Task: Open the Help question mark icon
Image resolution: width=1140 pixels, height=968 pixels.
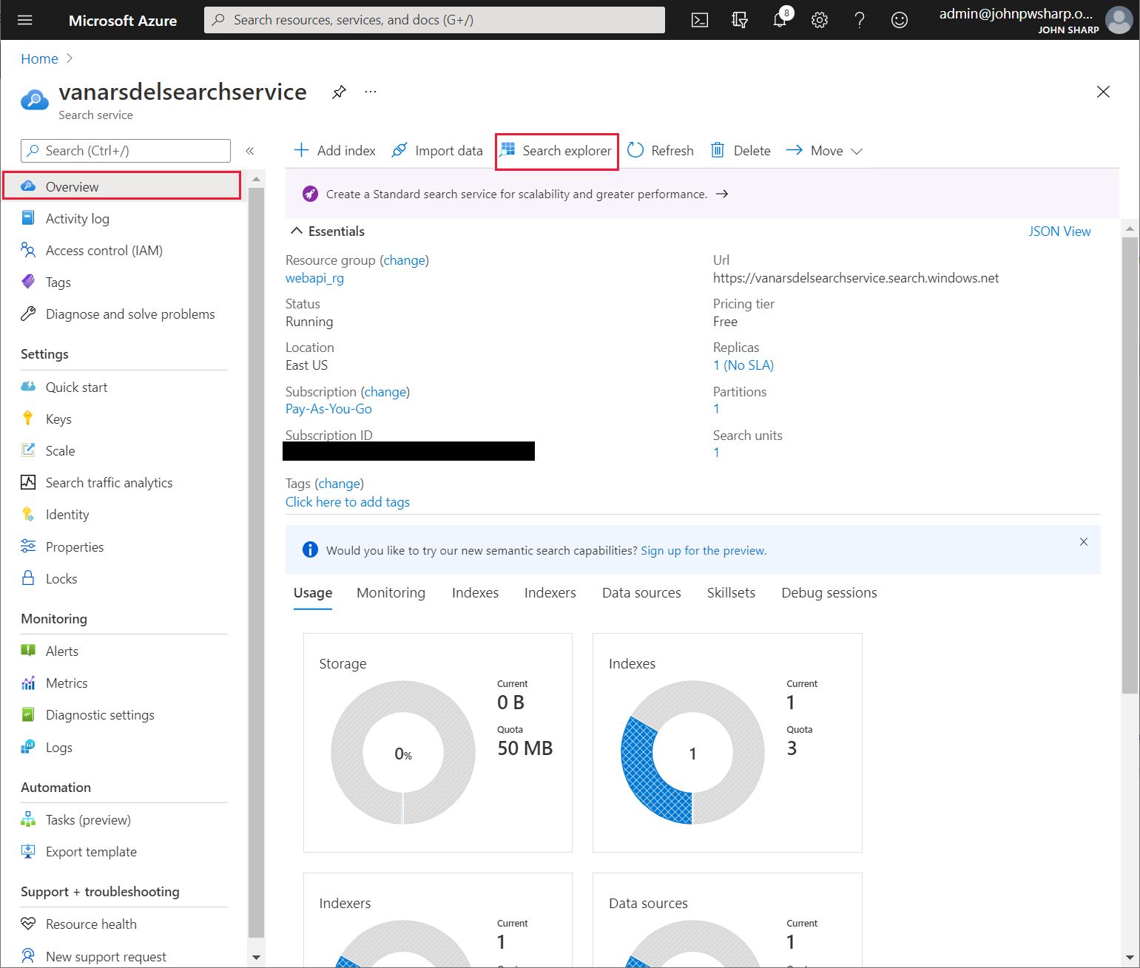Action: (x=860, y=20)
